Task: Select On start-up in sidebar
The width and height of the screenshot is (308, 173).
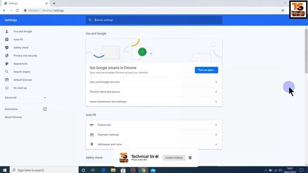Action: 20,88
